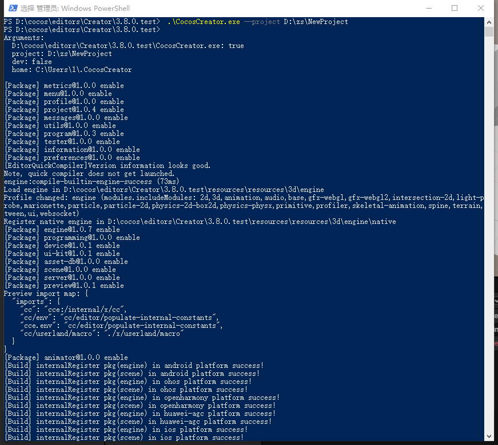This screenshot has height=445, width=498.
Task: Click the pkg(scene) huawei-agc platform success line
Action: coord(138,422)
